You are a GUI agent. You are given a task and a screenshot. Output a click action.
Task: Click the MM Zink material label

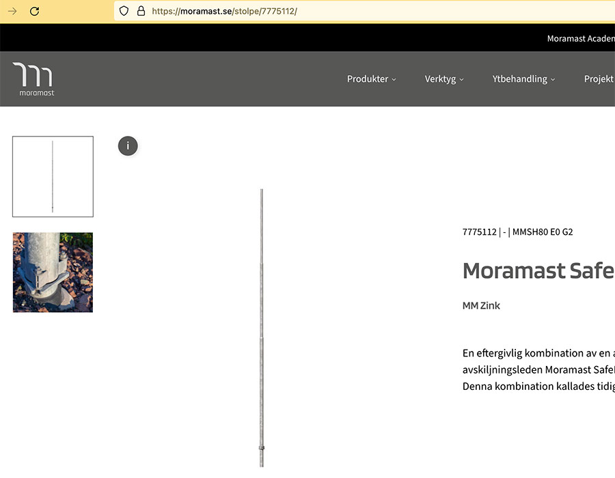point(481,305)
